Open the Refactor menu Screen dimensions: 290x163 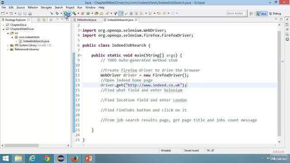[x=33, y=7]
